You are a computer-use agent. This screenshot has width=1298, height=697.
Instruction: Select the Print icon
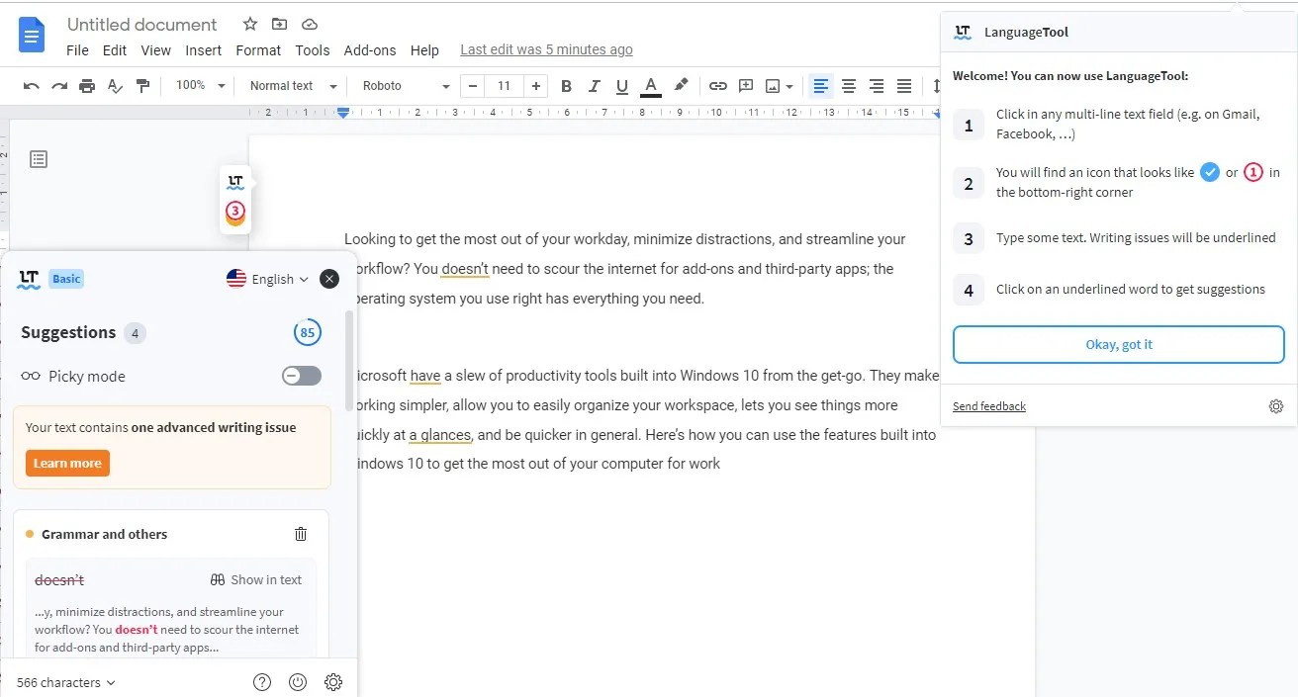[87, 85]
